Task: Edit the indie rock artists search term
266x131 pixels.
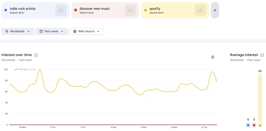Action: (x=23, y=9)
